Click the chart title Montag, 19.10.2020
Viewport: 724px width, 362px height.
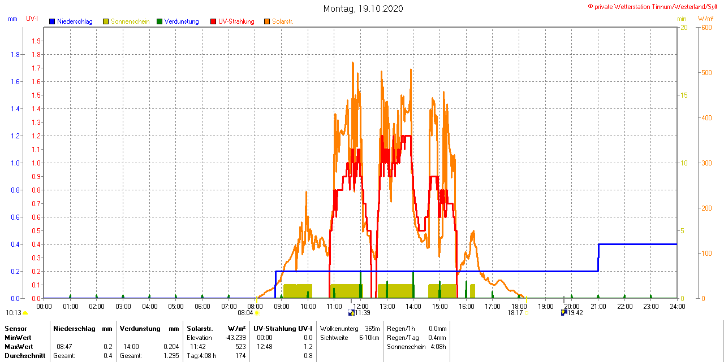[x=364, y=8]
